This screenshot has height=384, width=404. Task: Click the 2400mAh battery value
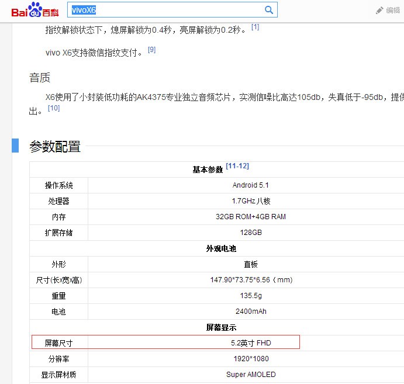pos(251,312)
